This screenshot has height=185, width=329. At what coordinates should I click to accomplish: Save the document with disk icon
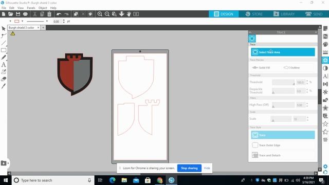coord(18,14)
